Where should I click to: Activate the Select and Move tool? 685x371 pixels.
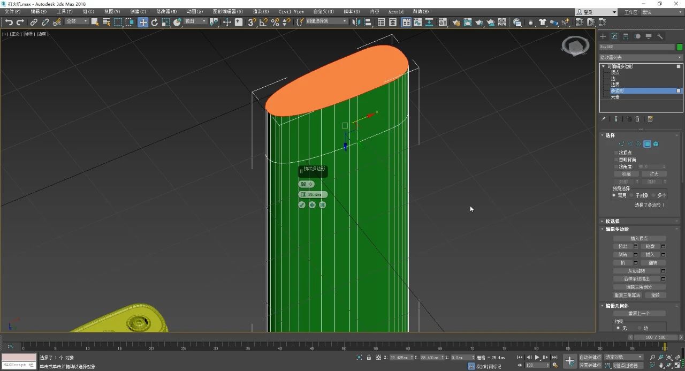click(143, 22)
